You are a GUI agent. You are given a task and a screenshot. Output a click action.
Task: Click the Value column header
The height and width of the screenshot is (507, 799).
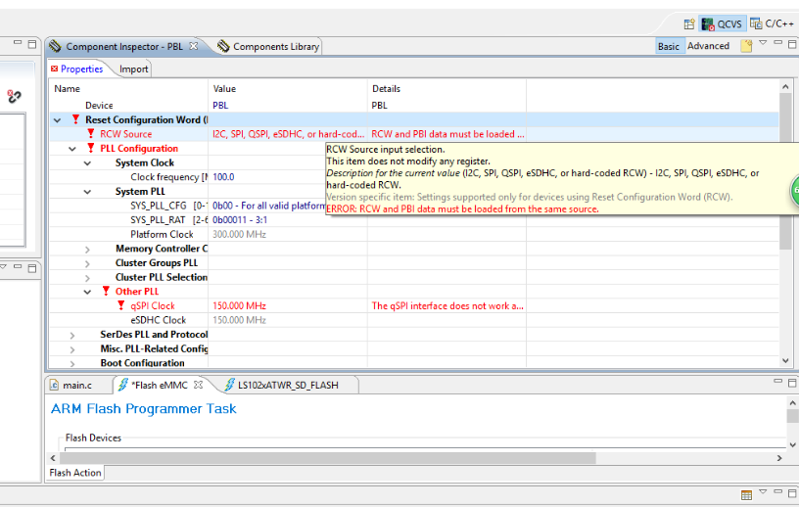[224, 89]
